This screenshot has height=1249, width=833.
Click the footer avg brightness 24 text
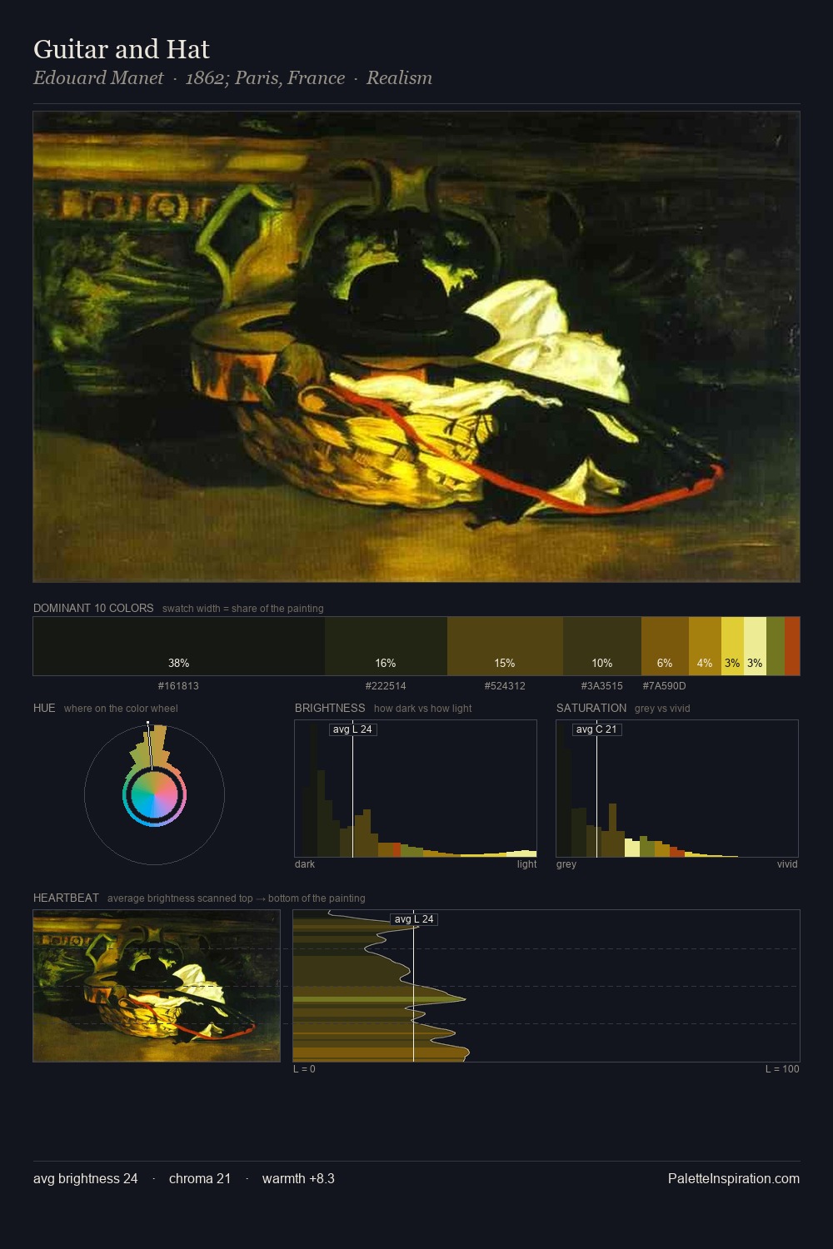pos(86,1178)
